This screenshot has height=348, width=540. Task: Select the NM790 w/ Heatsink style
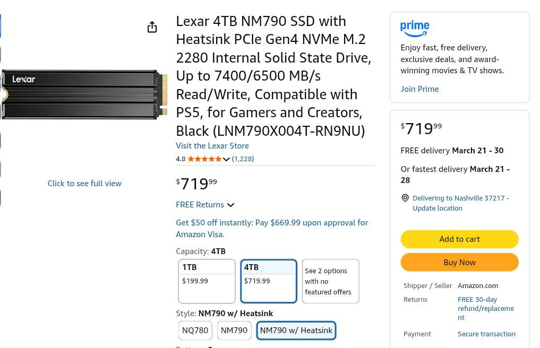296,330
